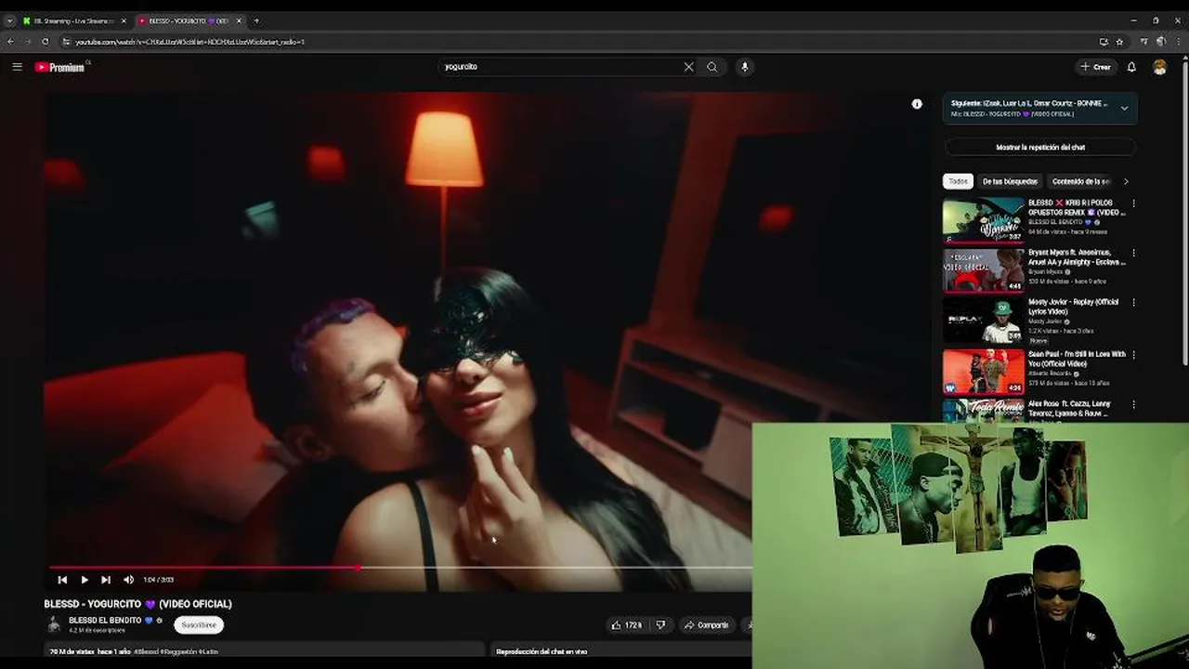
Task: Open options for Sean Paul video
Action: [x=1133, y=355]
